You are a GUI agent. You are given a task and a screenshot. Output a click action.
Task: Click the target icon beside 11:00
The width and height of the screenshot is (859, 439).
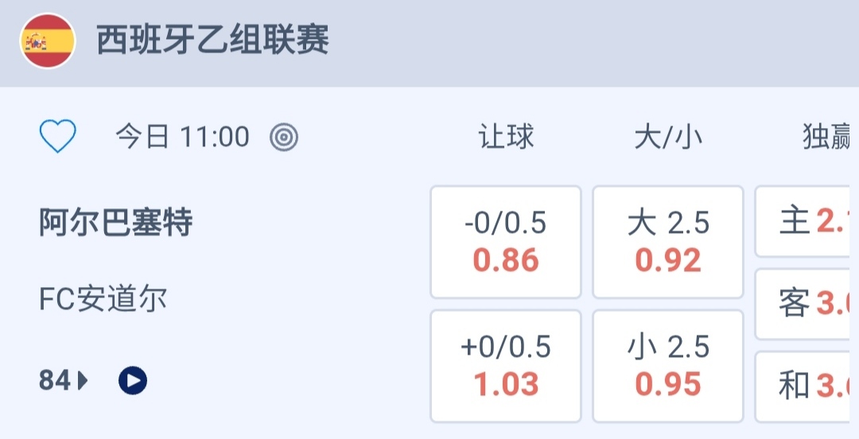[x=284, y=138]
